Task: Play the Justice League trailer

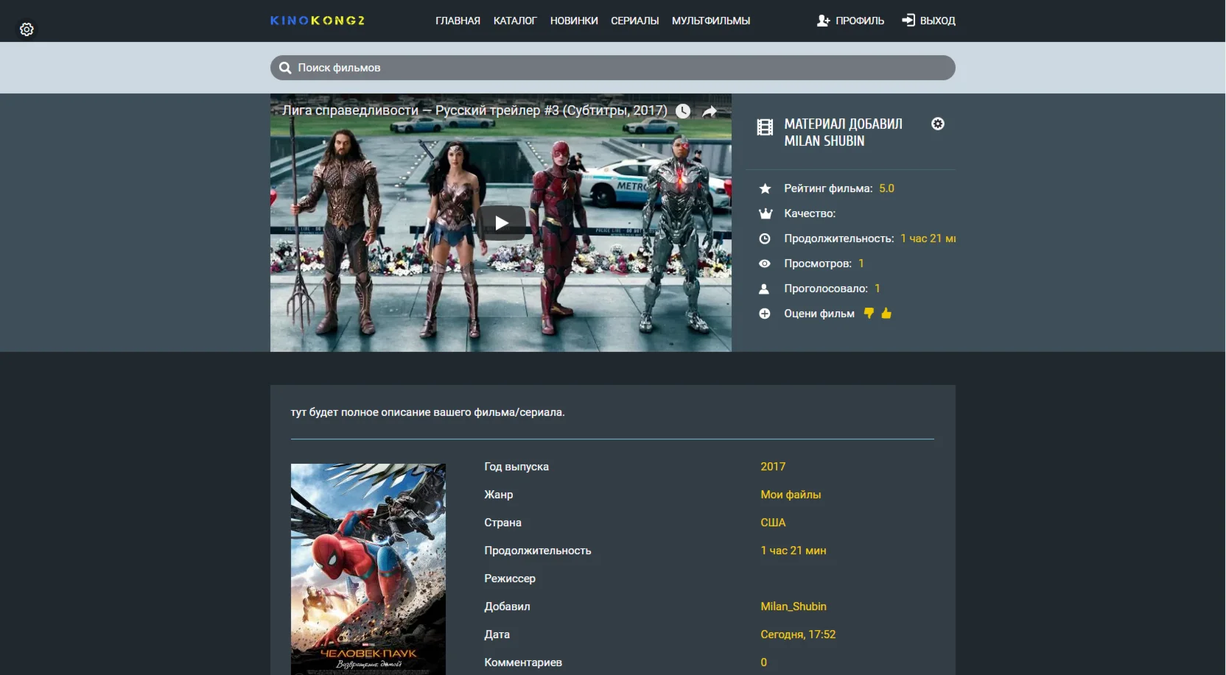Action: click(501, 223)
